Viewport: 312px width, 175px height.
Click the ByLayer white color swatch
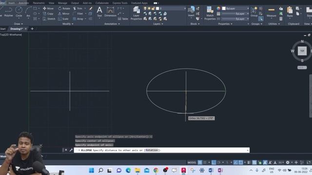click(x=224, y=9)
